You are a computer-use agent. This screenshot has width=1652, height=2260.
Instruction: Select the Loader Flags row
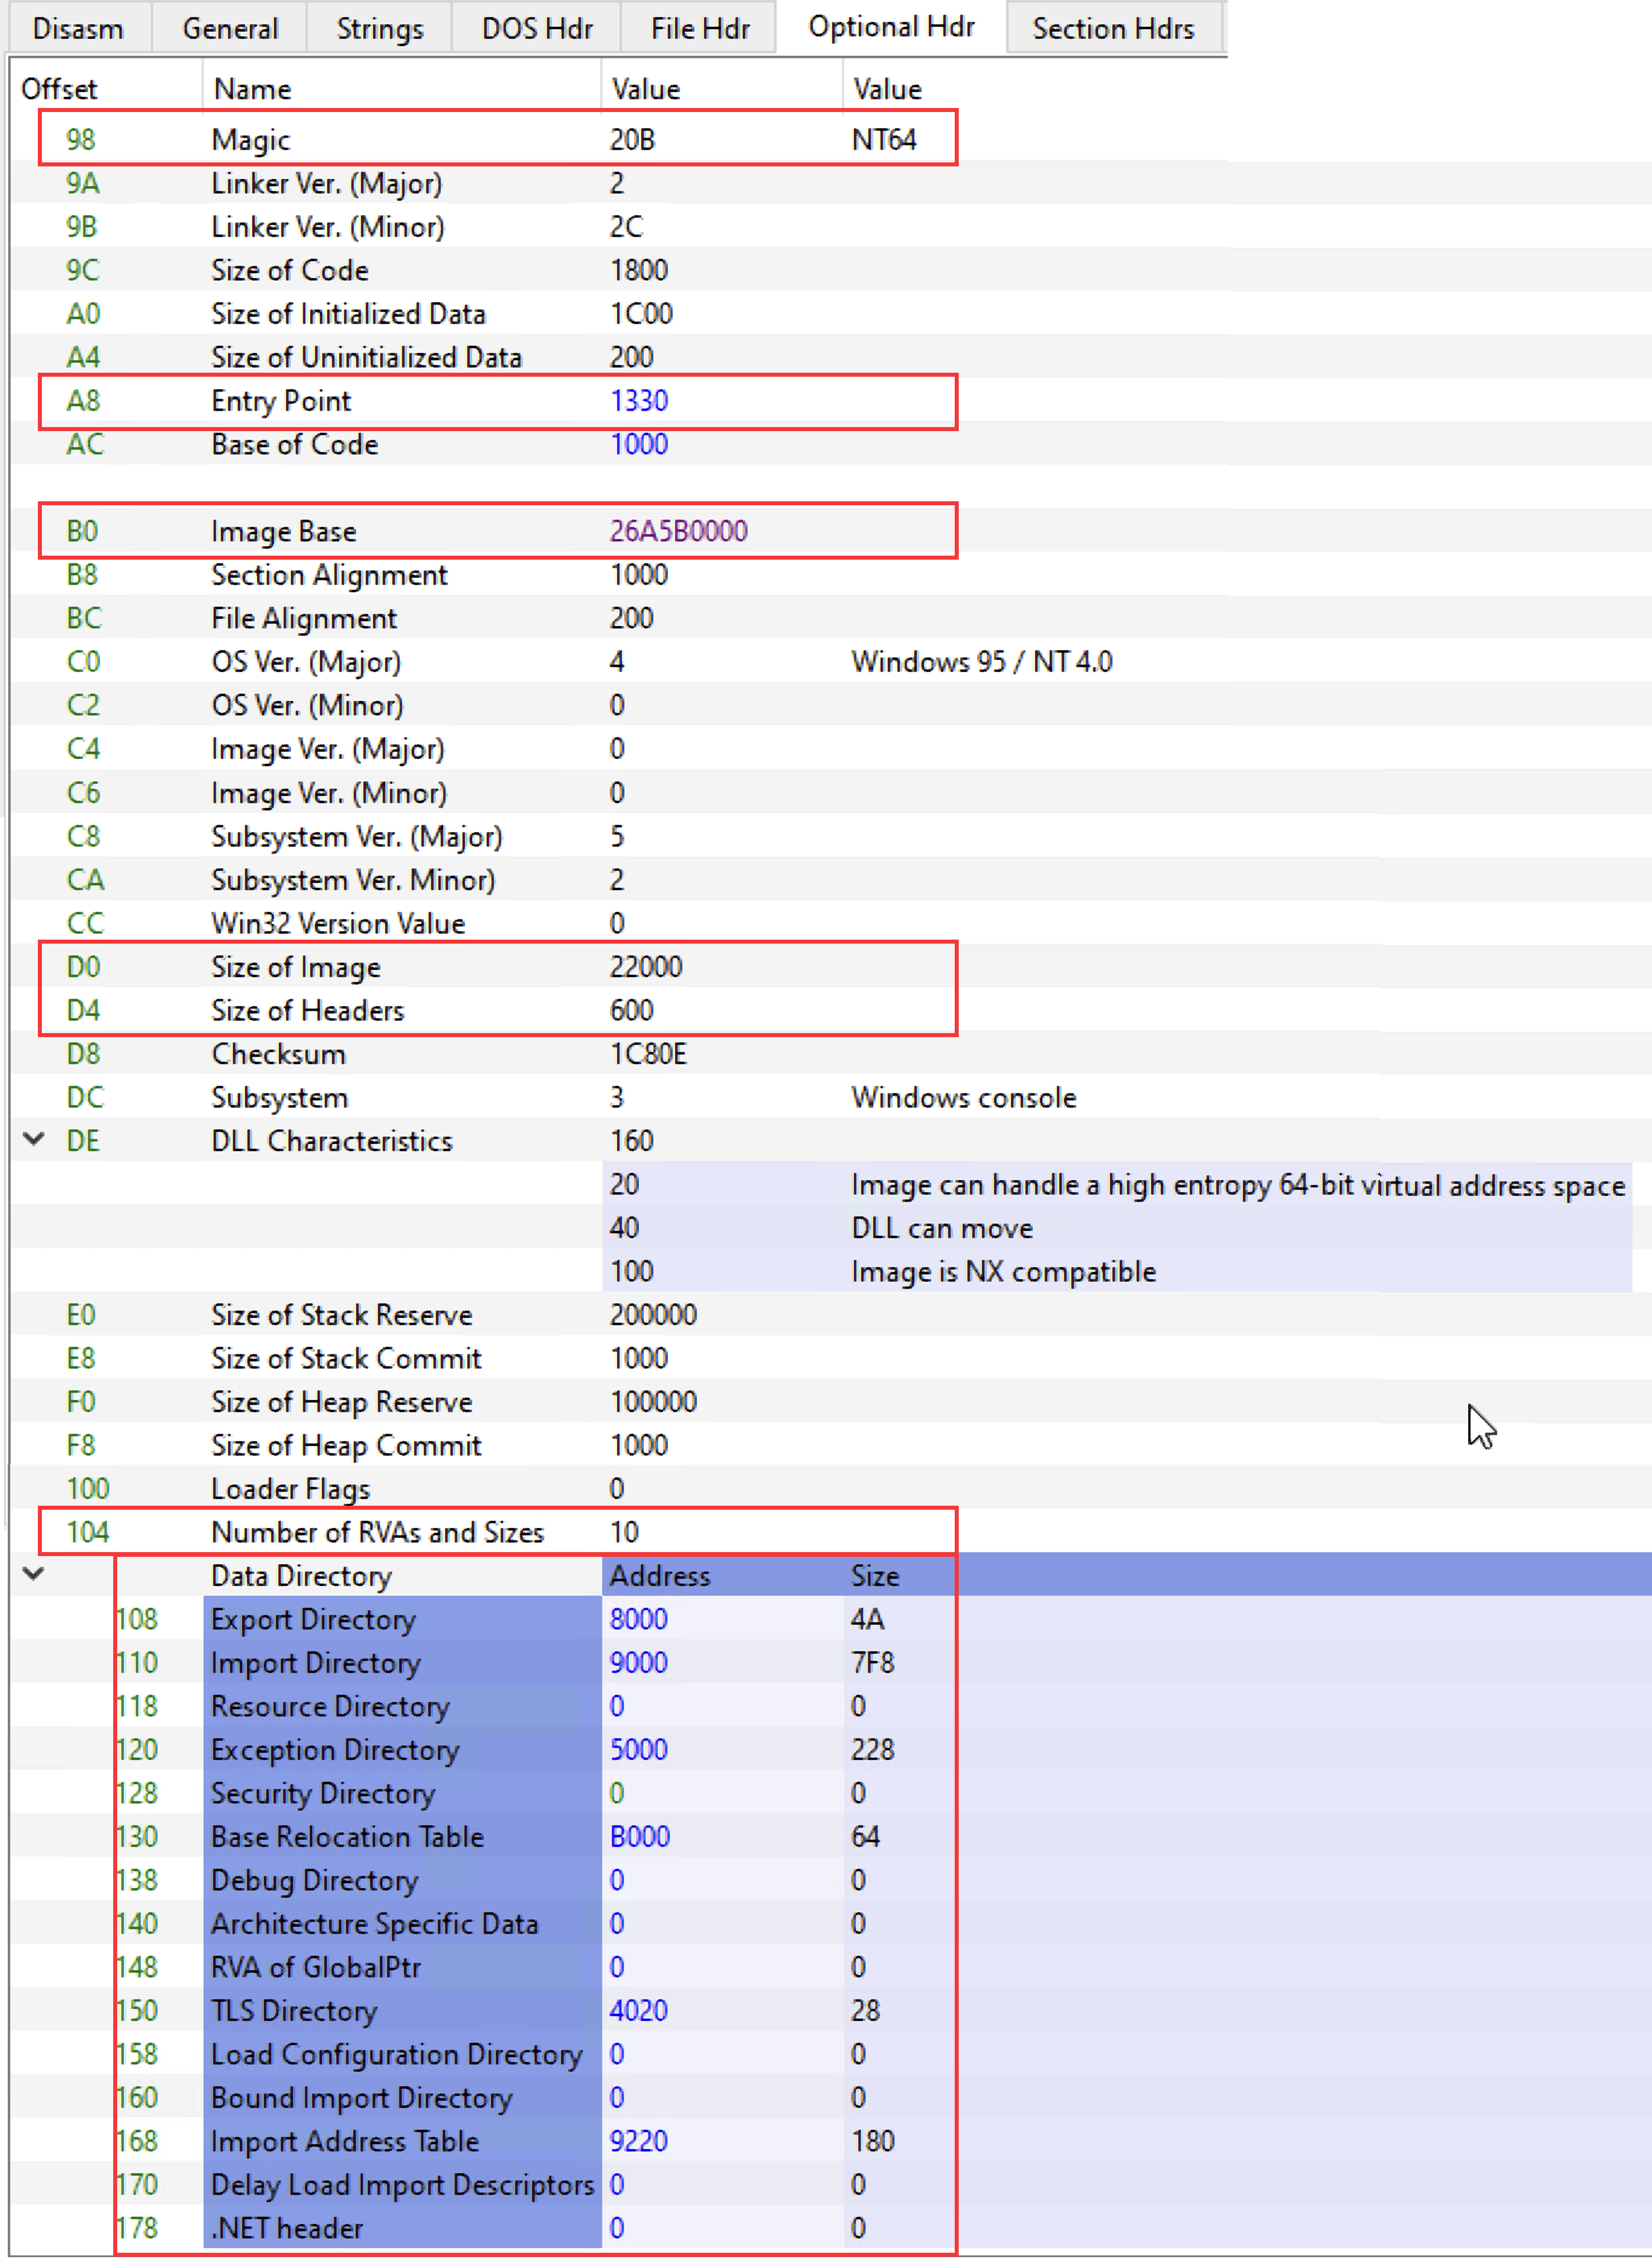pos(830,1489)
